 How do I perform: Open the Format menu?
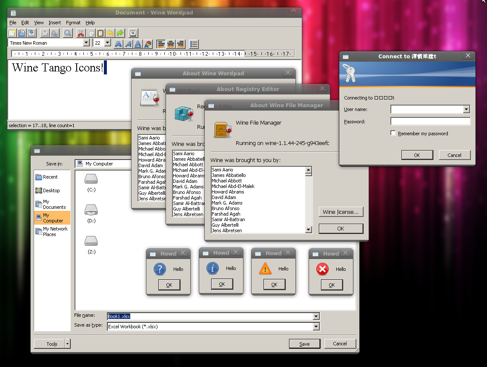point(73,23)
